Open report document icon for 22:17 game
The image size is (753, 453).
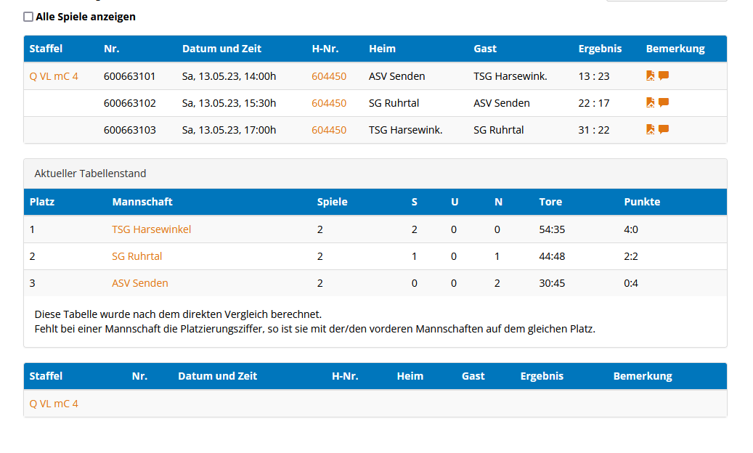(x=651, y=102)
